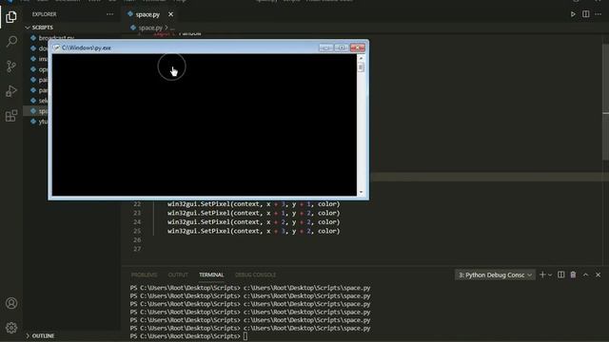Switch to the PROBLEMS panel tab

point(144,275)
